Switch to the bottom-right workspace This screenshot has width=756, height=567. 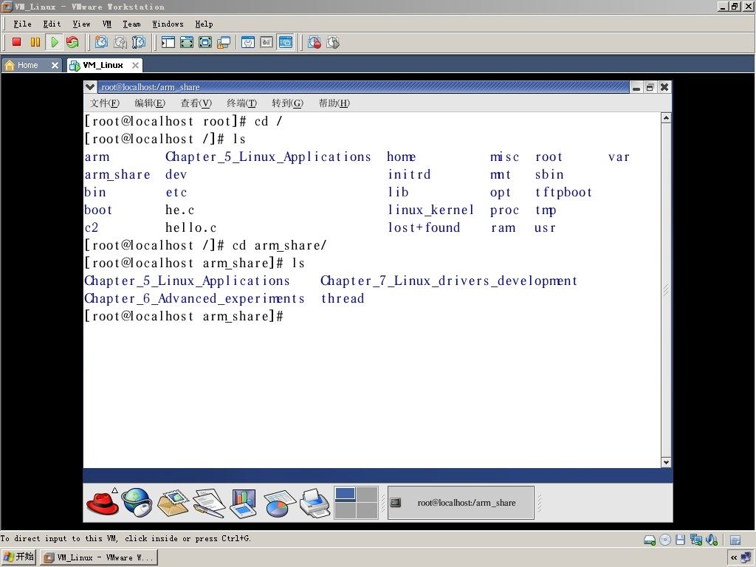click(x=367, y=511)
